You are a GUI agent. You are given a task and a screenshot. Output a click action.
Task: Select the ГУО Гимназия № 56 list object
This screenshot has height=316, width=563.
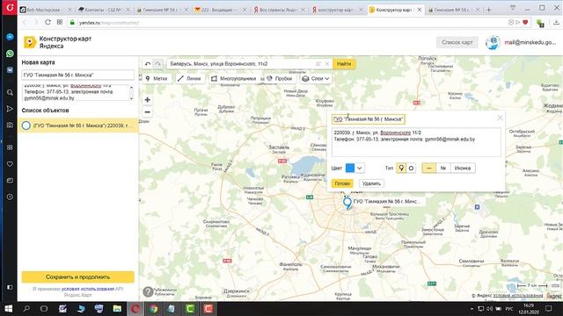pyautogui.click(x=78, y=126)
